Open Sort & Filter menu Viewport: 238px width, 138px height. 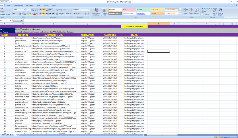215,12
